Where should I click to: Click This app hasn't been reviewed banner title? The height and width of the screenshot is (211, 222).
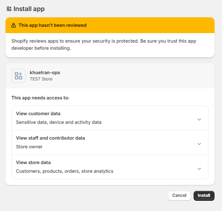coord(52,25)
